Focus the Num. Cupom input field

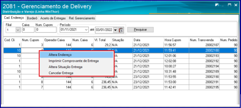46,30
